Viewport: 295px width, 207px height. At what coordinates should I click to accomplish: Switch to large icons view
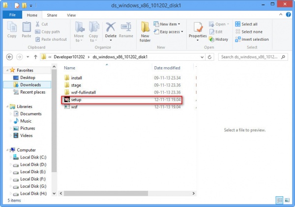287,200
